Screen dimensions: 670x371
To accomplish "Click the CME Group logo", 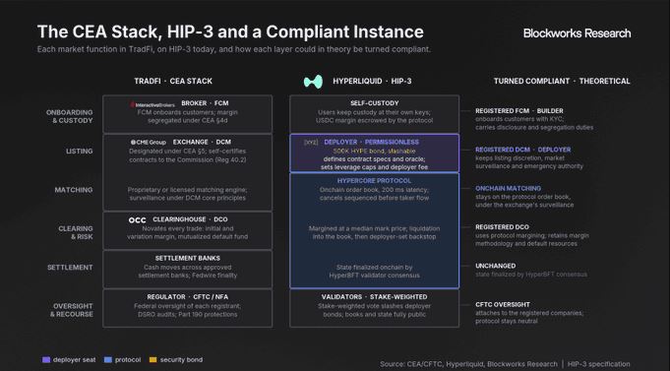I will pyautogui.click(x=149, y=143).
